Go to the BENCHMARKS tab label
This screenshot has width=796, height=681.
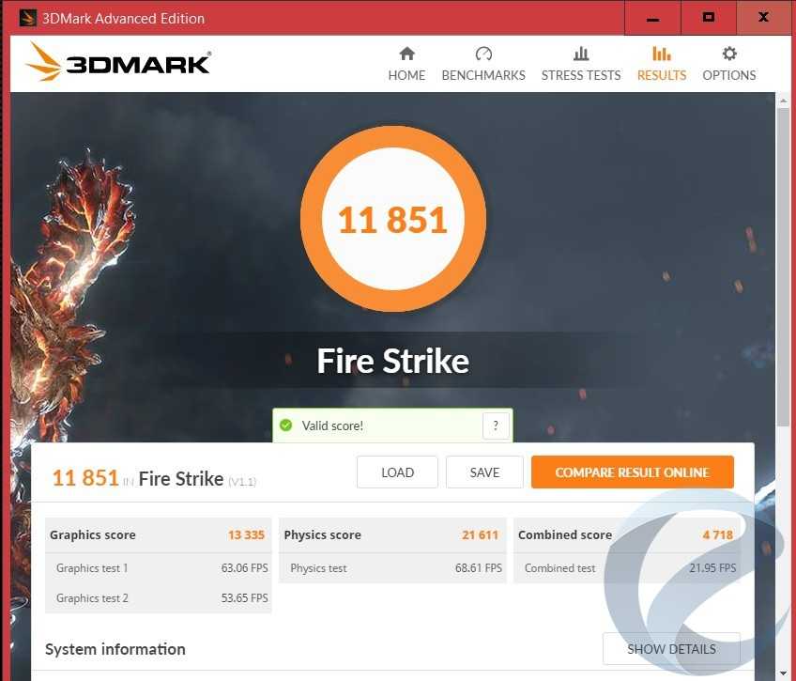point(483,75)
